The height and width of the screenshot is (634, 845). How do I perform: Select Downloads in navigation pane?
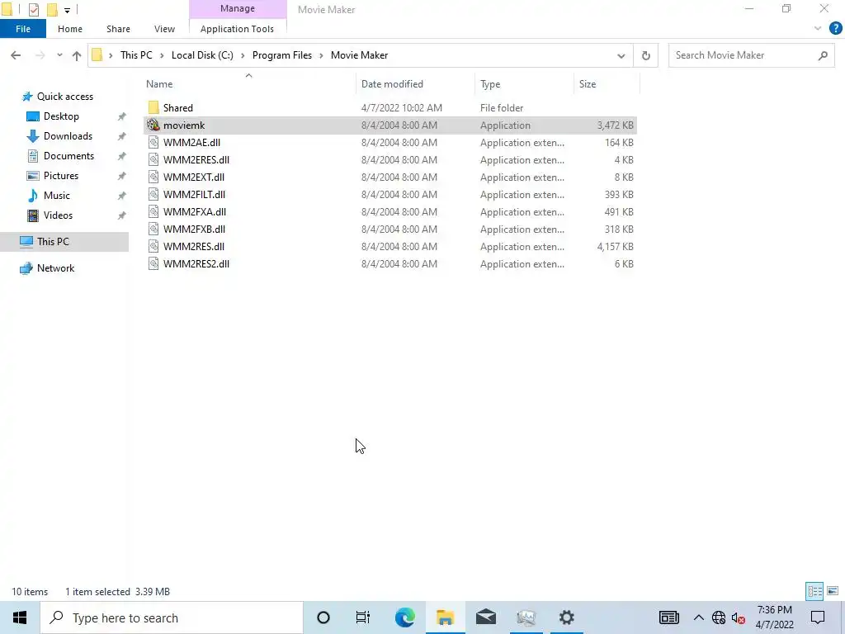(68, 136)
